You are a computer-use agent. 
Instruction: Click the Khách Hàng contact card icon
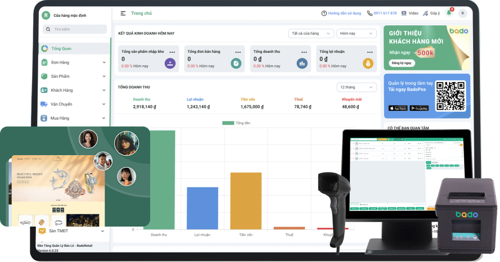pyautogui.click(x=44, y=90)
